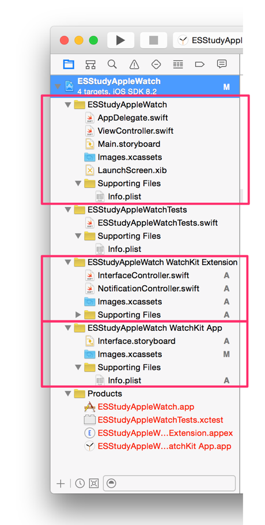Collapse the ESStudyAppleWatchTests group triangle
The height and width of the screenshot is (525, 265).
coord(68,210)
